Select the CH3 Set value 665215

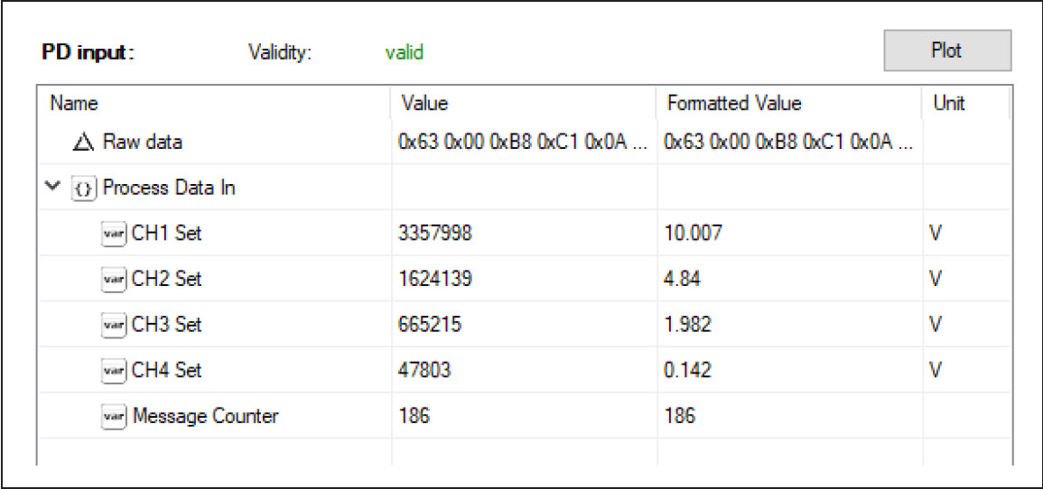431,324
